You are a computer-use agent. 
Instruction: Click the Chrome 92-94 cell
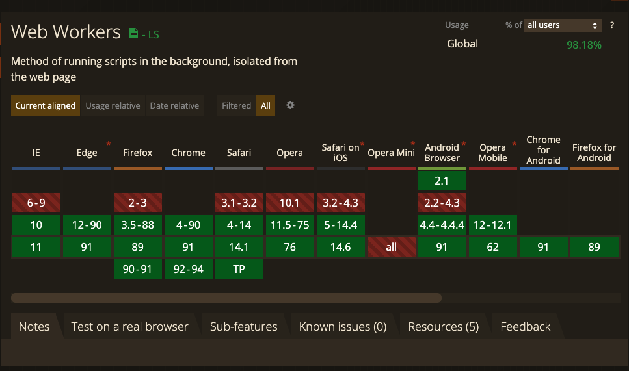click(x=188, y=269)
